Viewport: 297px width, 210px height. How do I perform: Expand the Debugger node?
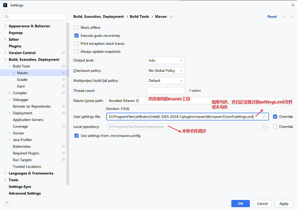[x=10, y=100]
